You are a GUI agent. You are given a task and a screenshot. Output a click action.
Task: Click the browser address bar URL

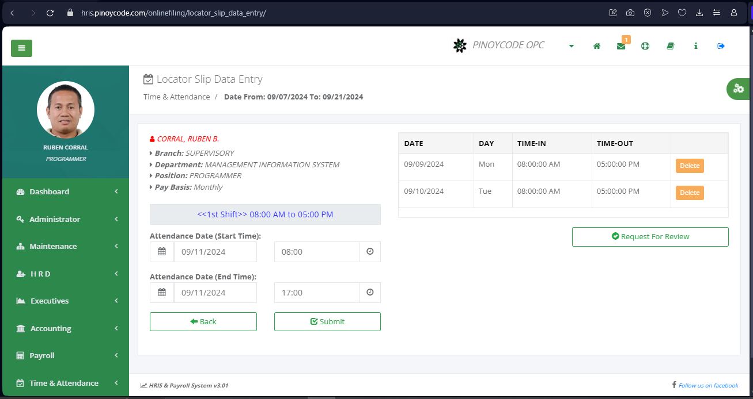[x=173, y=13]
